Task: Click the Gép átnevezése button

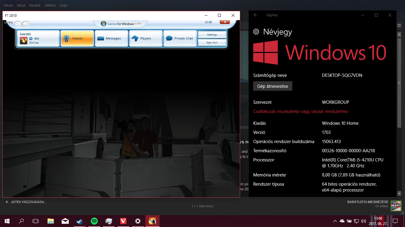Action: [x=273, y=86]
